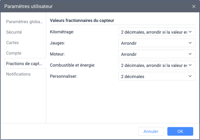Click the Valeurs fractionnaires du capteur heading
Image resolution: width=200 pixels, height=140 pixels.
(x=82, y=21)
